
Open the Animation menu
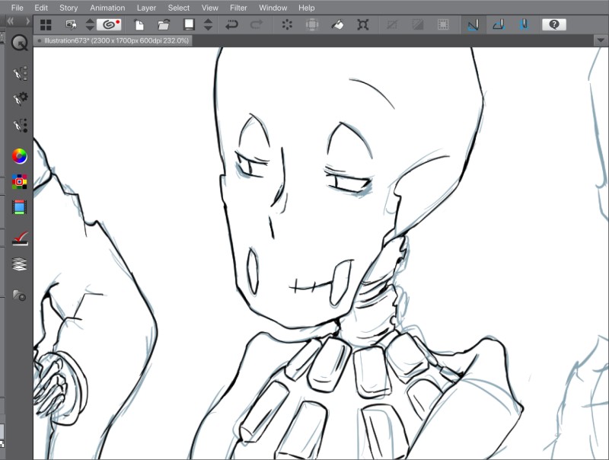(x=107, y=8)
